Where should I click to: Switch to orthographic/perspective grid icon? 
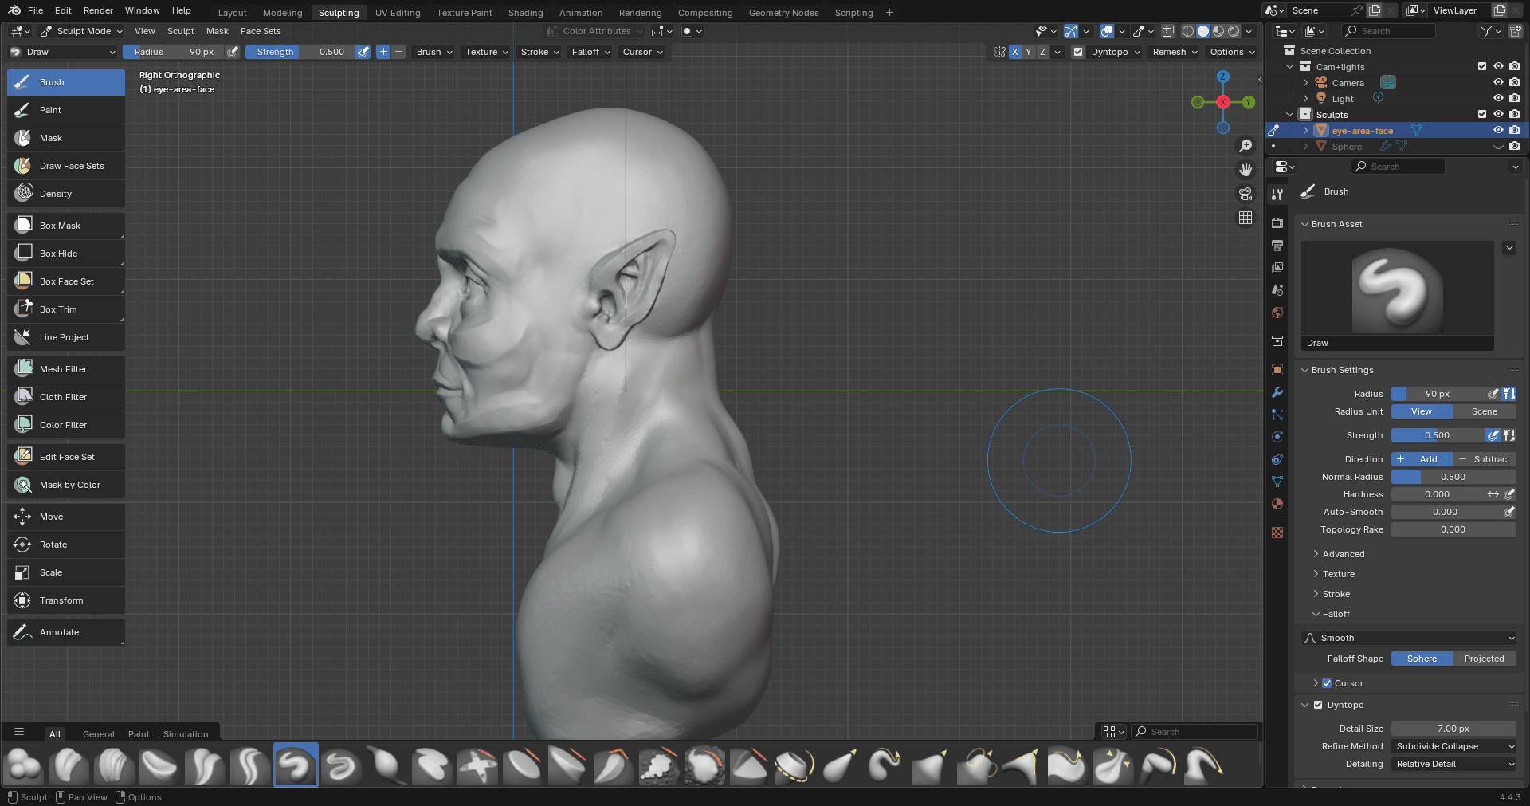tap(1246, 218)
